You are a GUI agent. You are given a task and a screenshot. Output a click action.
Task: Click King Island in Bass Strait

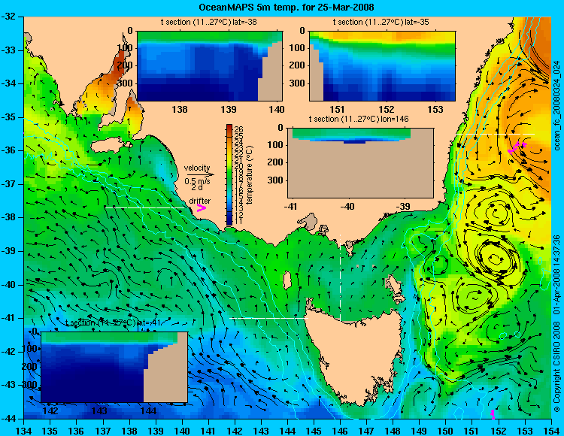point(287,280)
